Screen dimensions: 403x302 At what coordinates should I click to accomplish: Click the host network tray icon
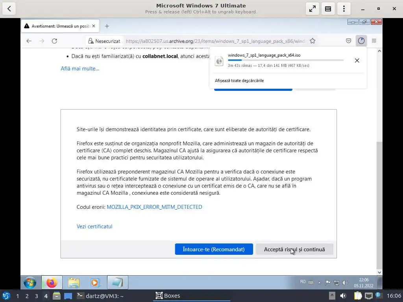(368, 296)
